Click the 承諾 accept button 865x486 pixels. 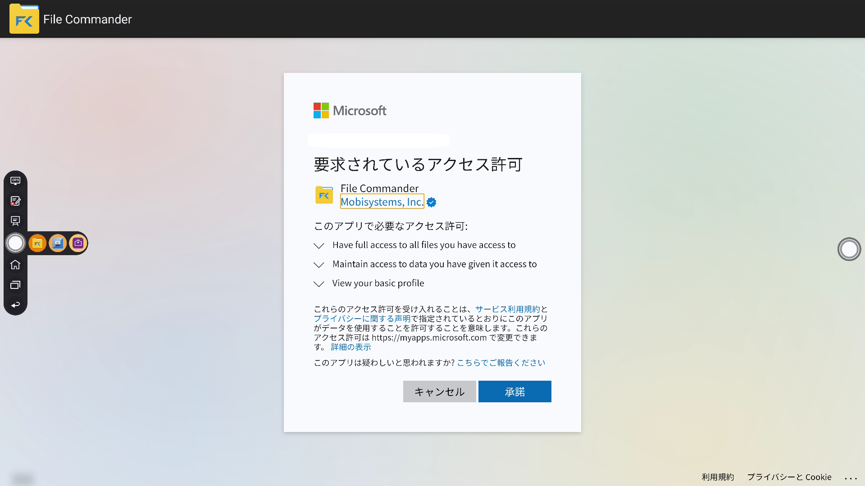(515, 391)
